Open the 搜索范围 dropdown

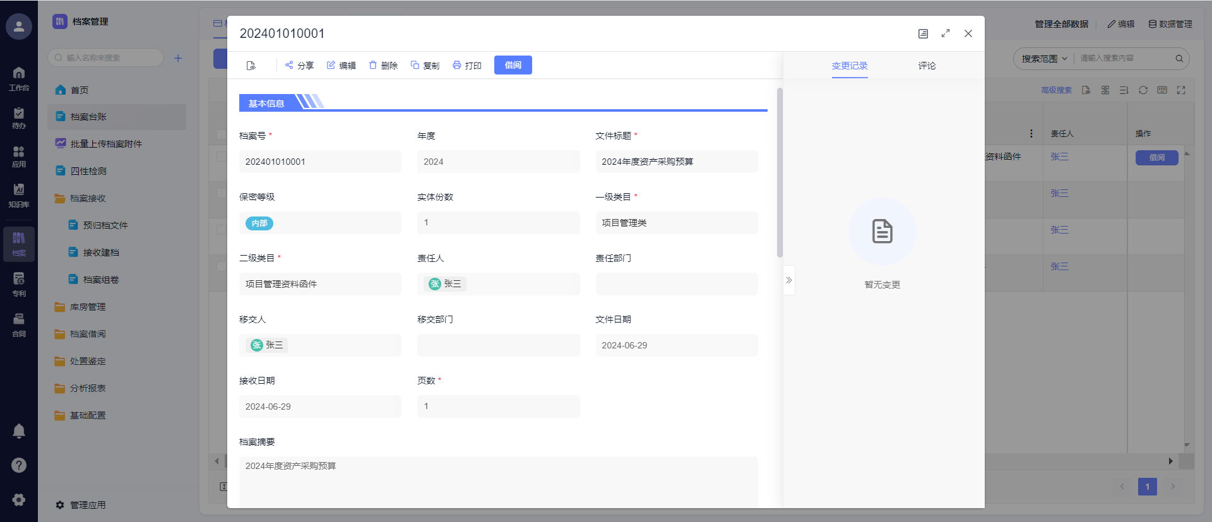1044,59
